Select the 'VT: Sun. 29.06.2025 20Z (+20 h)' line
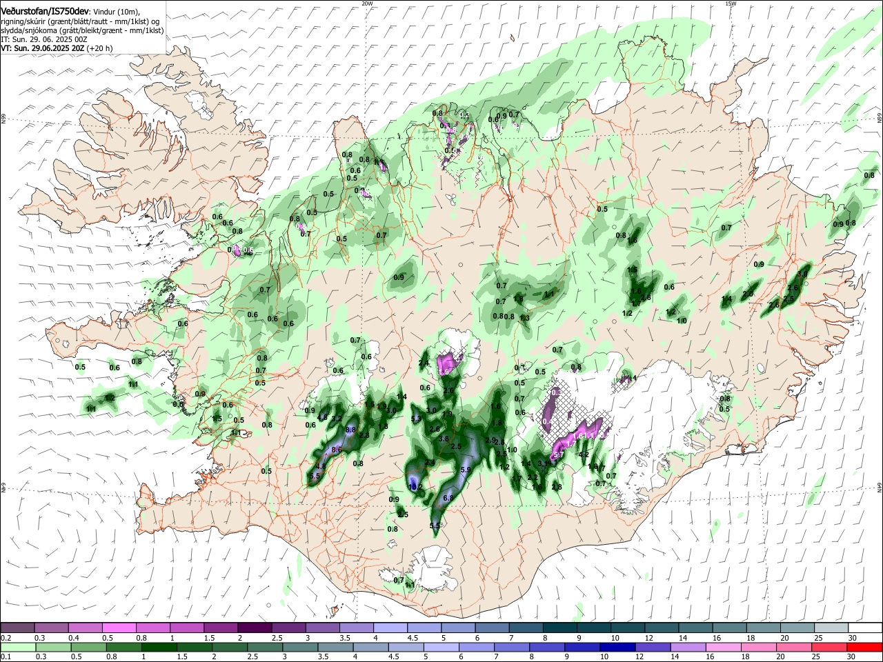 [57, 49]
